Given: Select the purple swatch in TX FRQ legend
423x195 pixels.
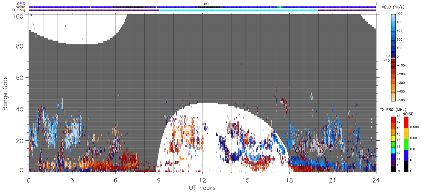Looking at the screenshot, I should [x=393, y=163].
